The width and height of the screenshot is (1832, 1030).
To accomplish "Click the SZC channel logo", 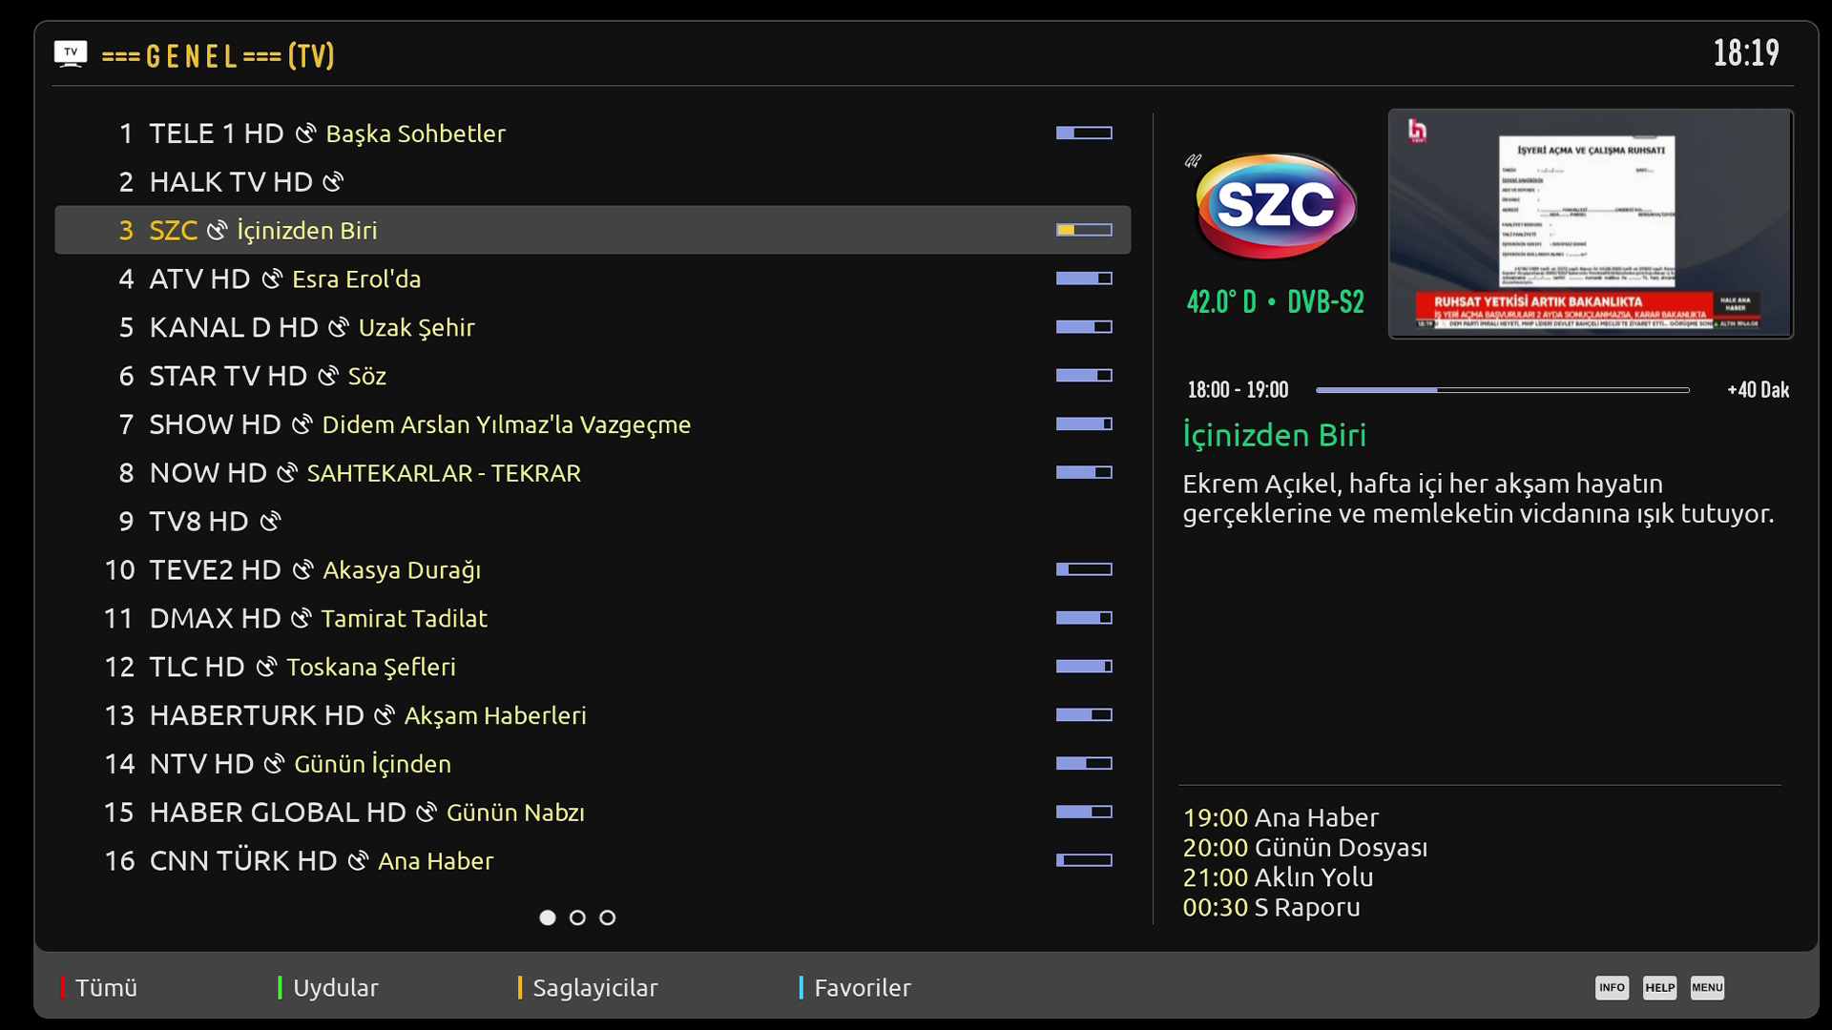I will point(1276,206).
